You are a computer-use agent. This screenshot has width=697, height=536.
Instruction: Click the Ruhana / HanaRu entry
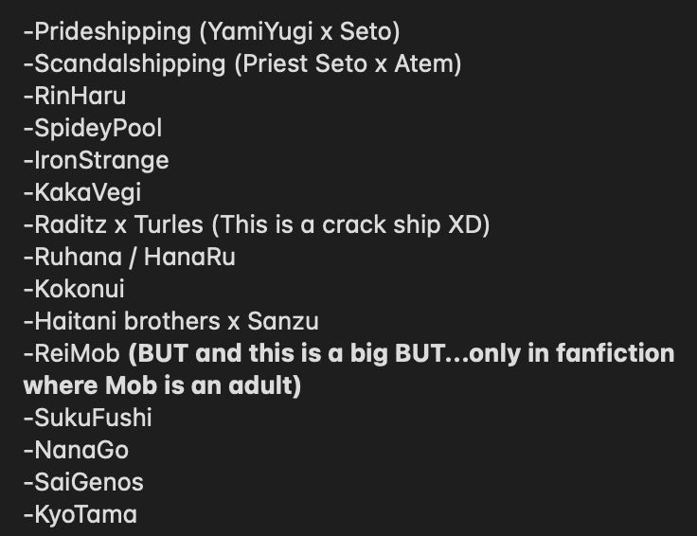[x=130, y=257]
